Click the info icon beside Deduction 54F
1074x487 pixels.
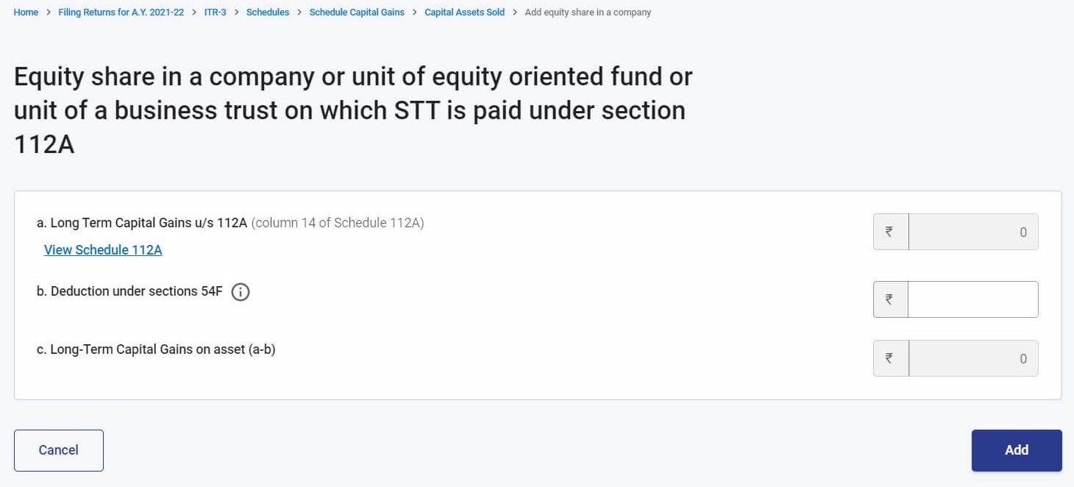(241, 292)
